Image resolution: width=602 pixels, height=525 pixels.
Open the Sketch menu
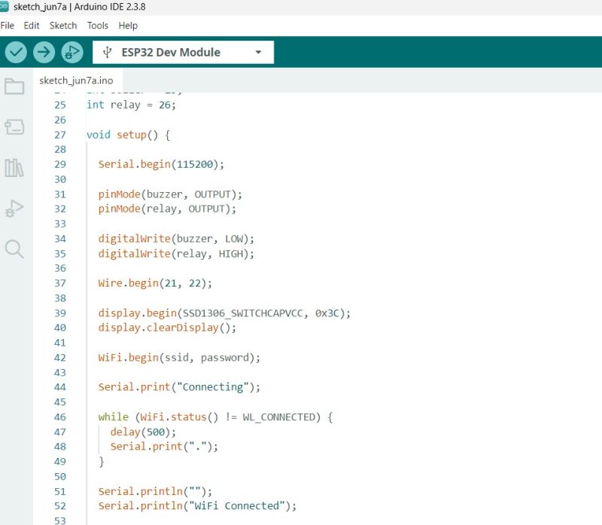(x=63, y=26)
